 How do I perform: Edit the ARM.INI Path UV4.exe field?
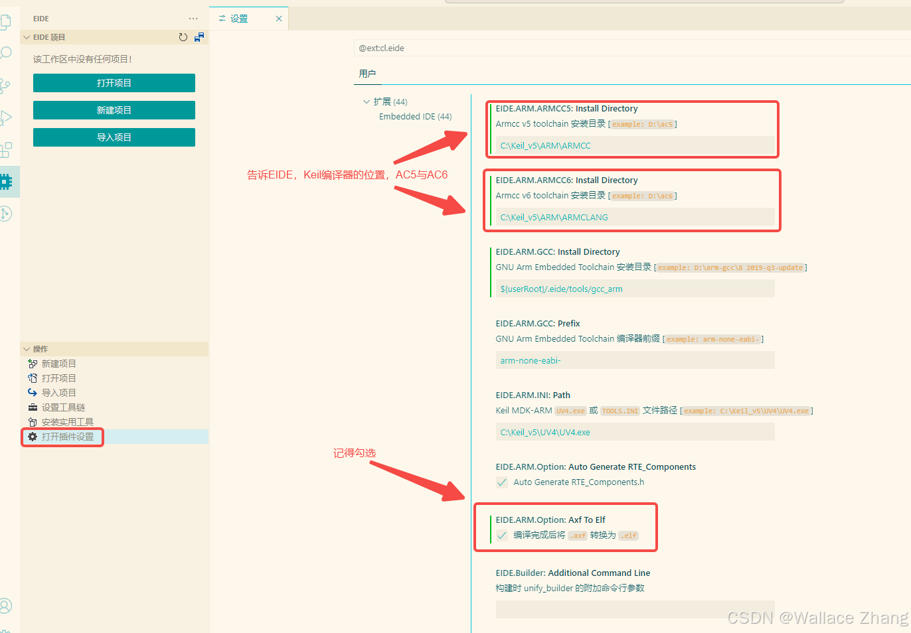pyautogui.click(x=635, y=432)
